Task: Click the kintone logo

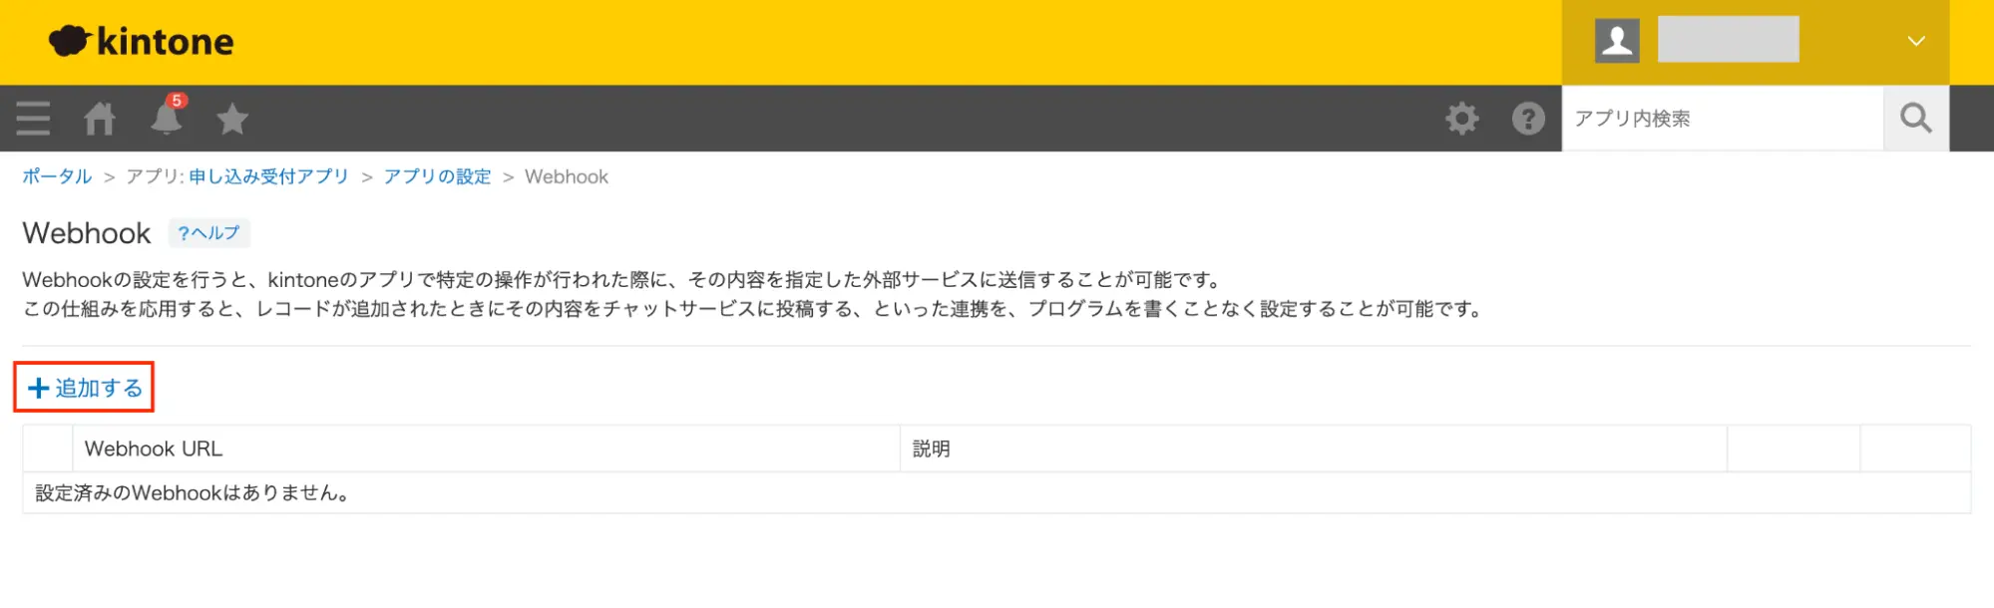Action: (x=142, y=41)
